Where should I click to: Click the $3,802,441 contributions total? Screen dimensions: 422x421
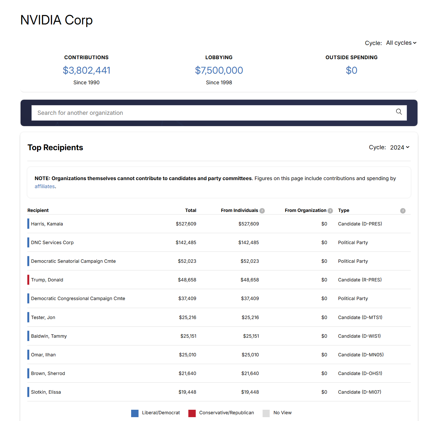point(86,70)
